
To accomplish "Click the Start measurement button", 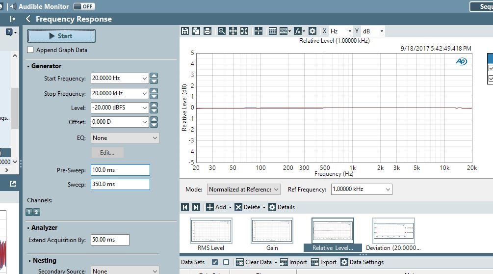I will (61, 36).
